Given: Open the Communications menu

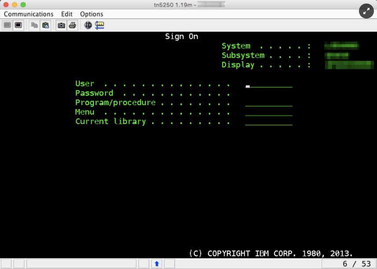Looking at the screenshot, I should (29, 14).
